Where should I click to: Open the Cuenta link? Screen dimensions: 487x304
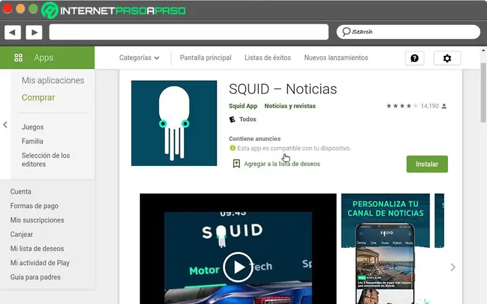click(21, 192)
